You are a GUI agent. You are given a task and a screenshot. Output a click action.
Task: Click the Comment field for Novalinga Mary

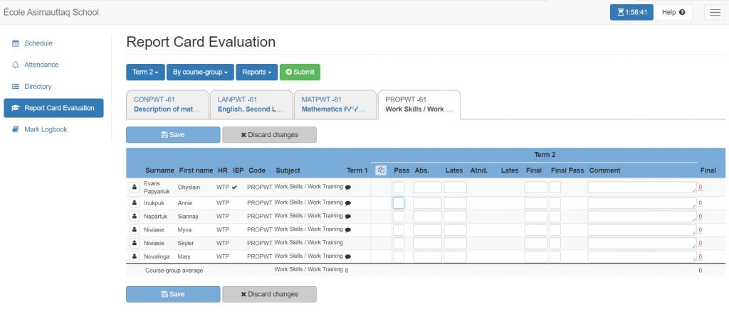pyautogui.click(x=641, y=257)
